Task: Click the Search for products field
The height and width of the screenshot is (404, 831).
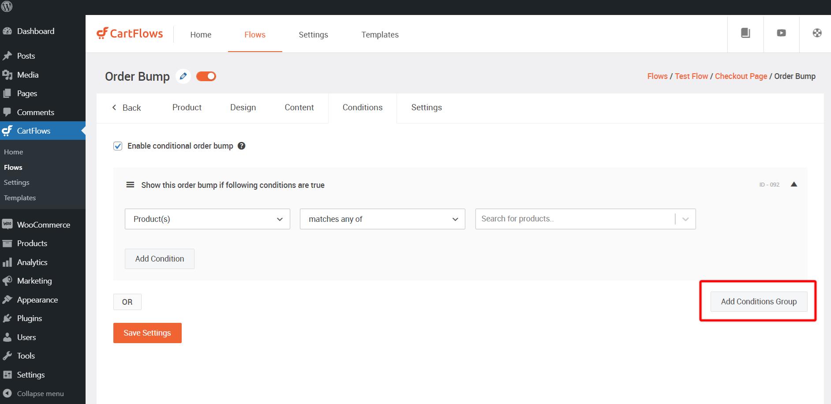Action: coord(573,219)
